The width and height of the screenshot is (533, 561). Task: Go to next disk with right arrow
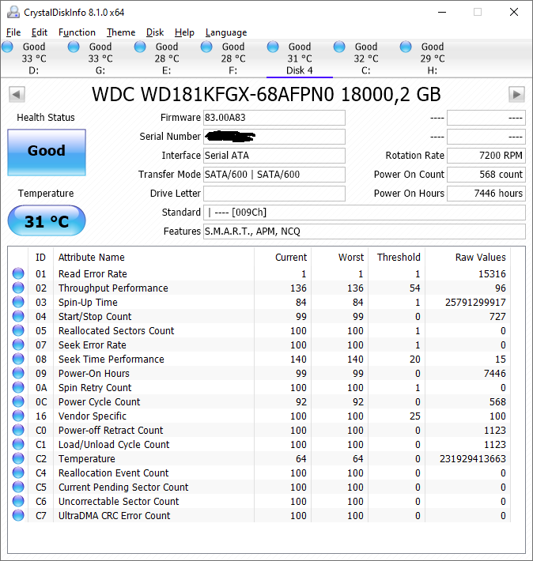[x=516, y=95]
